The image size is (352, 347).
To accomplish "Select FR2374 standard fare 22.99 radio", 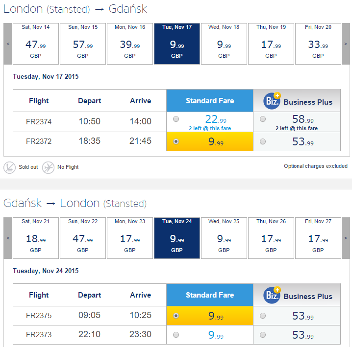I will pyautogui.click(x=176, y=119).
